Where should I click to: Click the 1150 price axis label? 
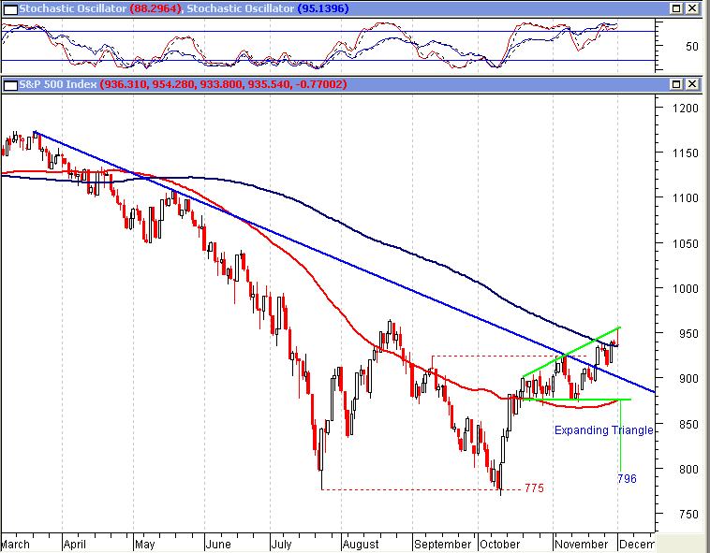click(685, 153)
